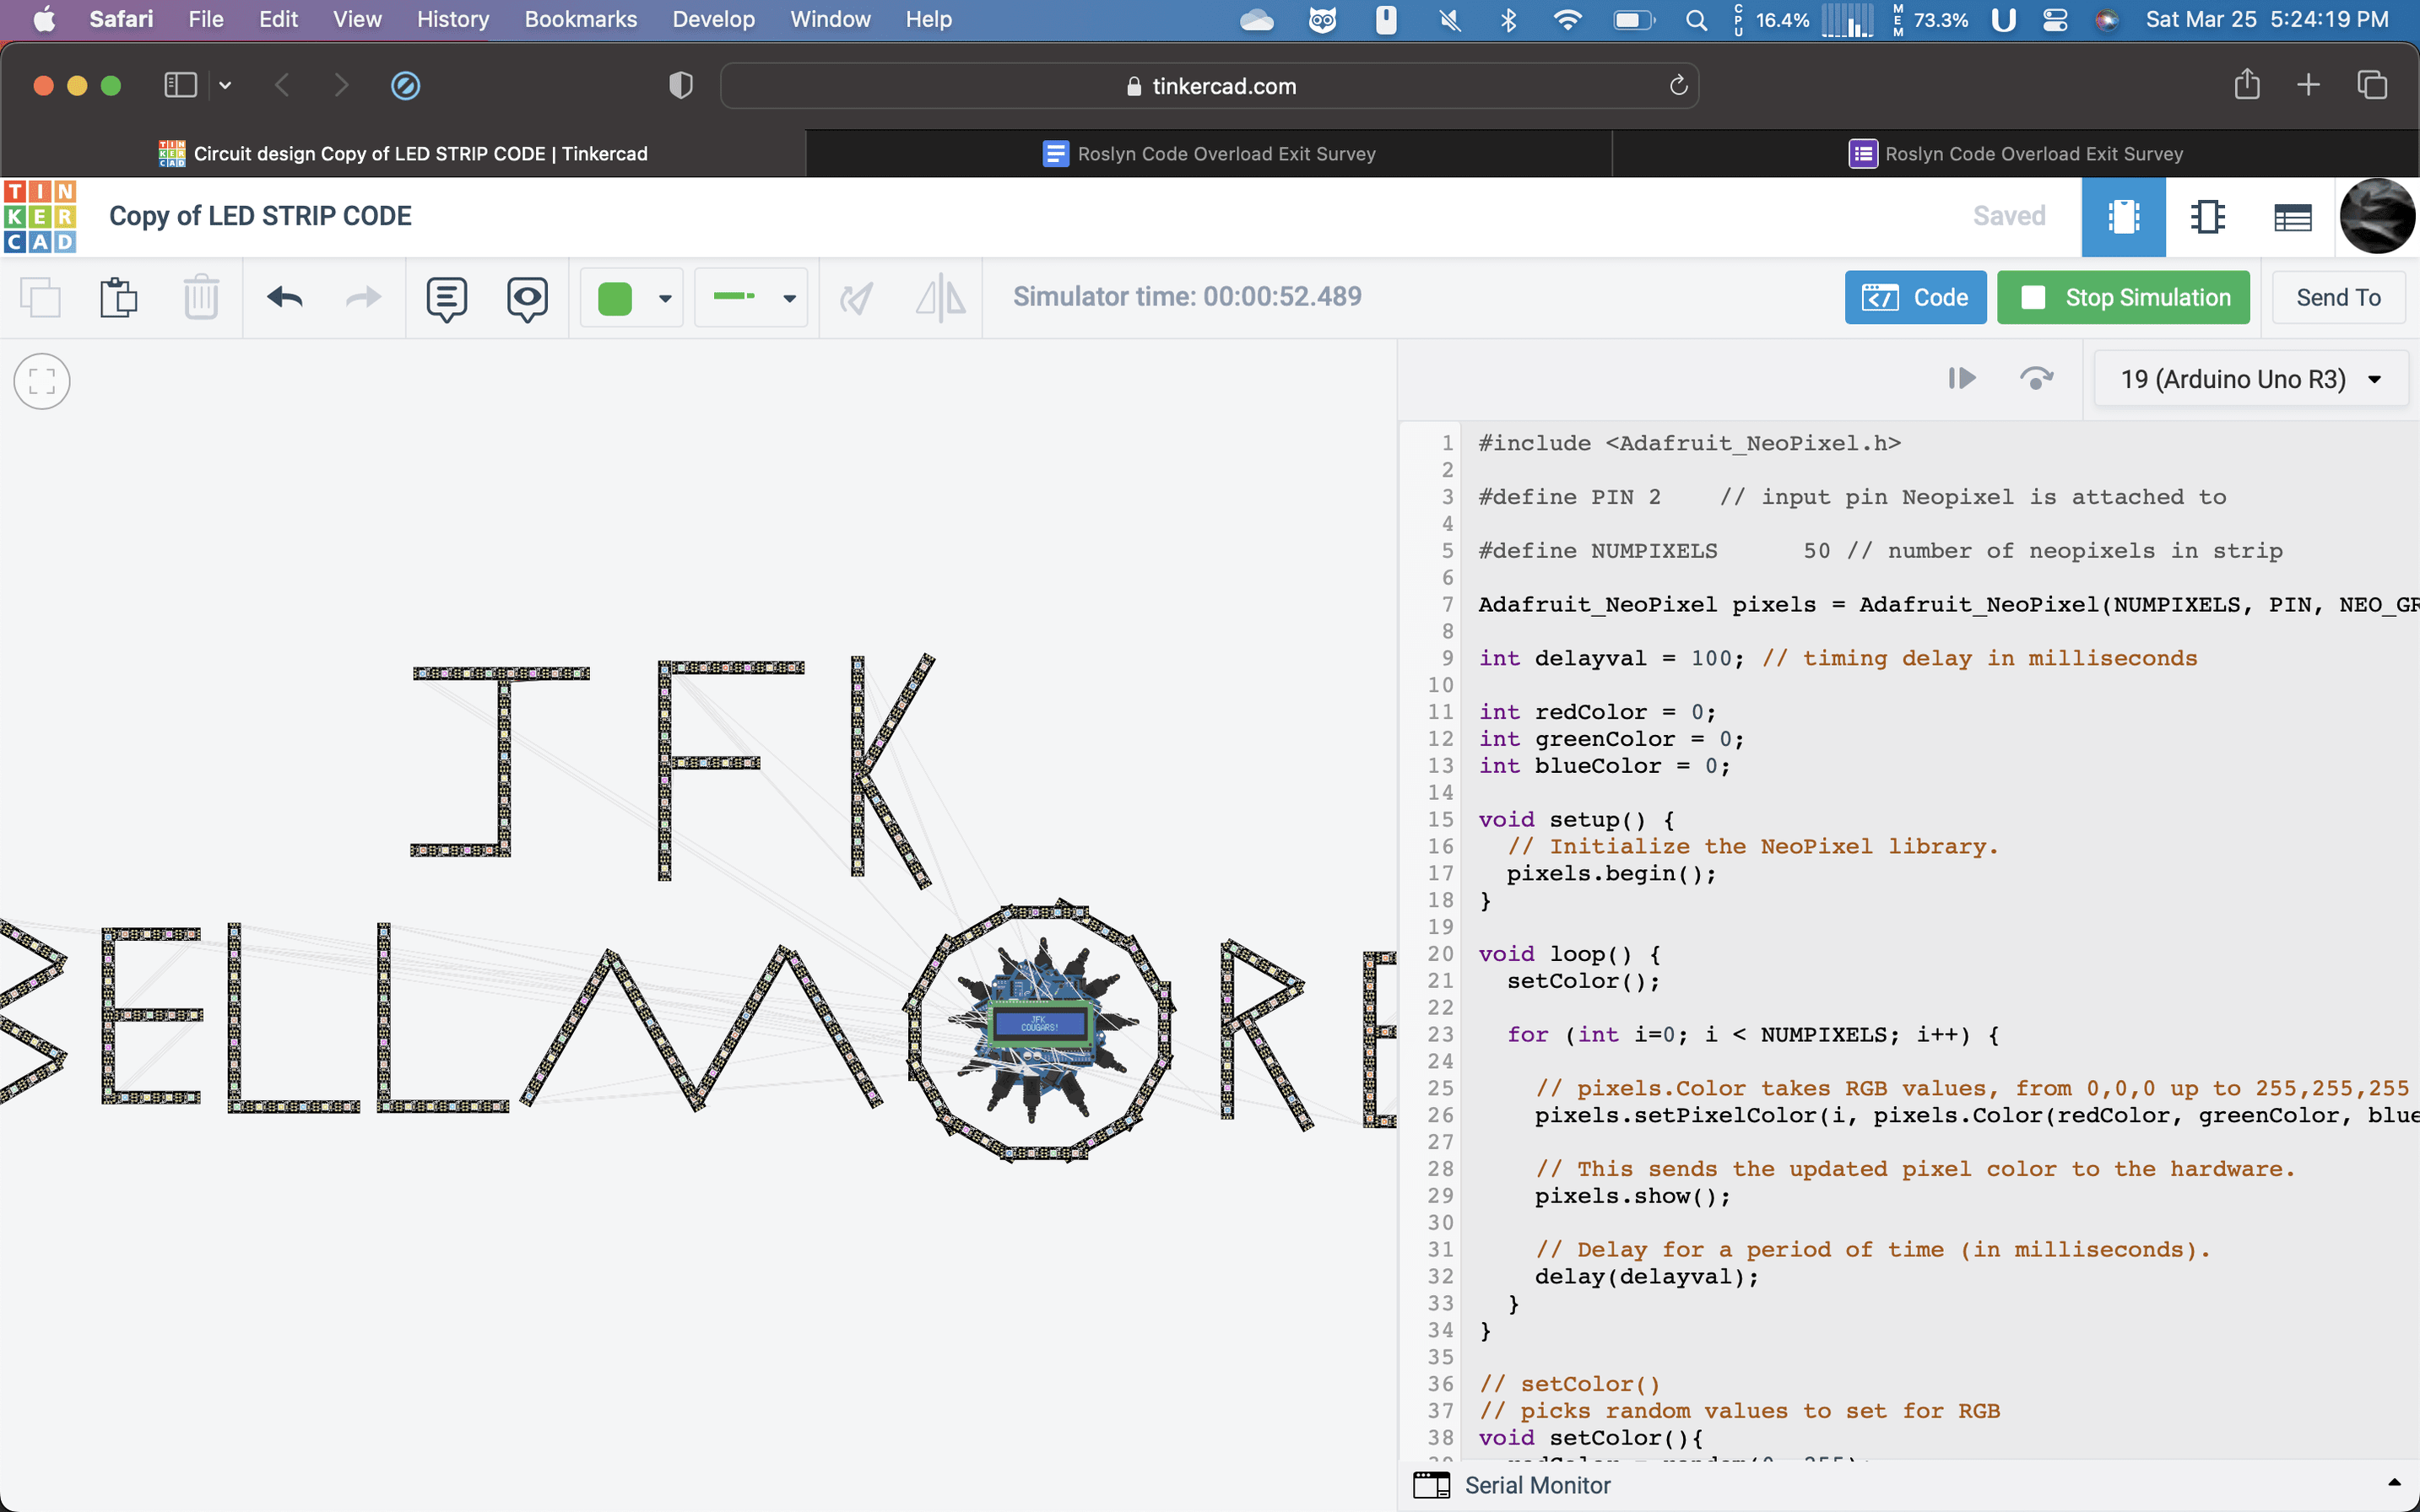Image resolution: width=2420 pixels, height=1512 pixels.
Task: Go forward in Safari history
Action: tap(340, 85)
